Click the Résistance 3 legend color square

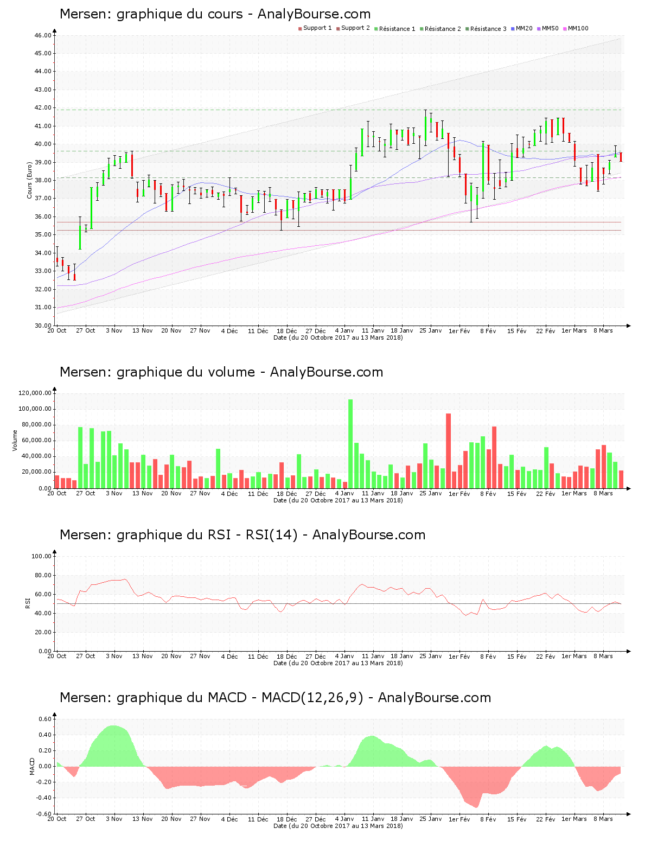pos(467,29)
